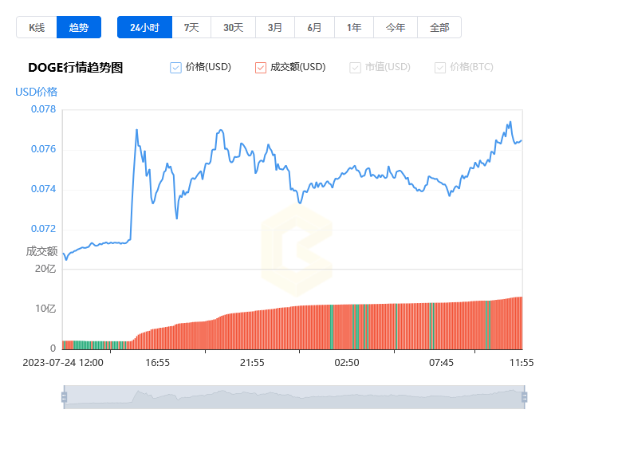The height and width of the screenshot is (449, 622).
Task: Click the 07:45 time axis label
Action: coord(441,363)
